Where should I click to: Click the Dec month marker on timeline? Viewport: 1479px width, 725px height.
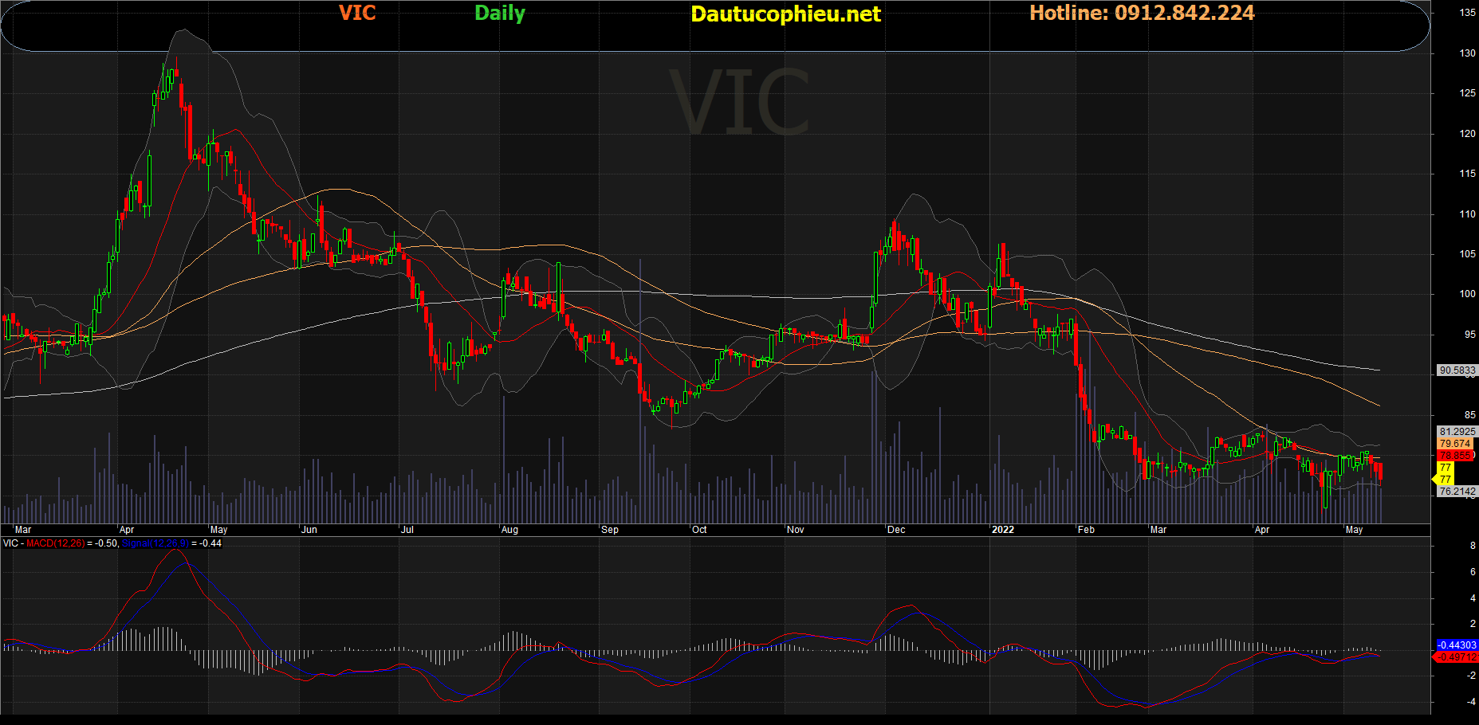click(896, 530)
